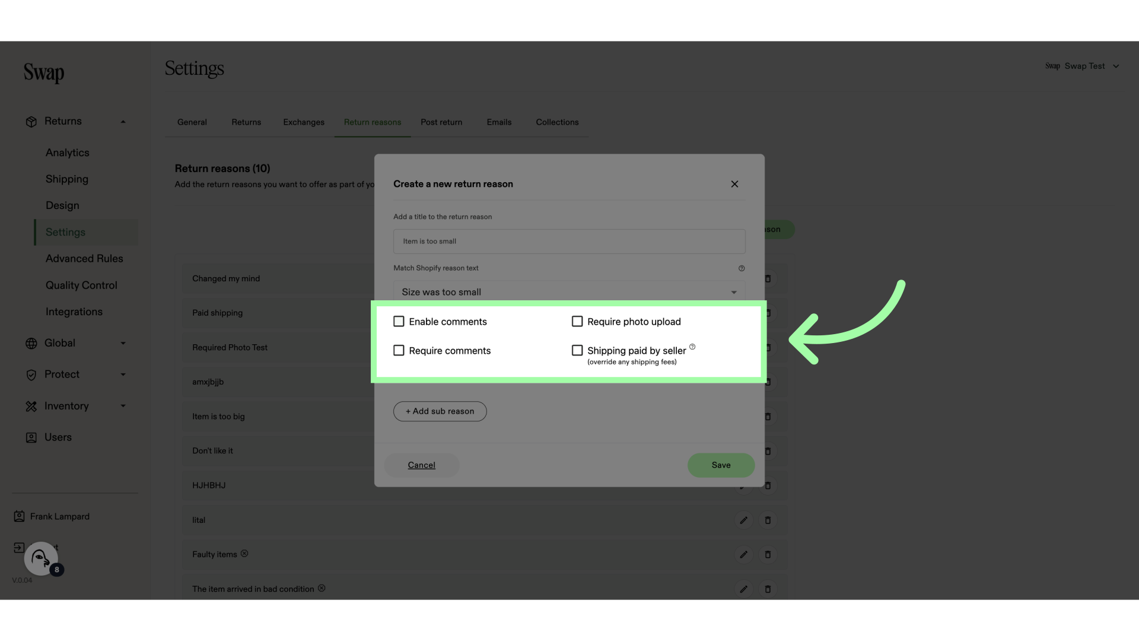Click the return reason title field
Image resolution: width=1139 pixels, height=641 pixels.
(x=569, y=242)
